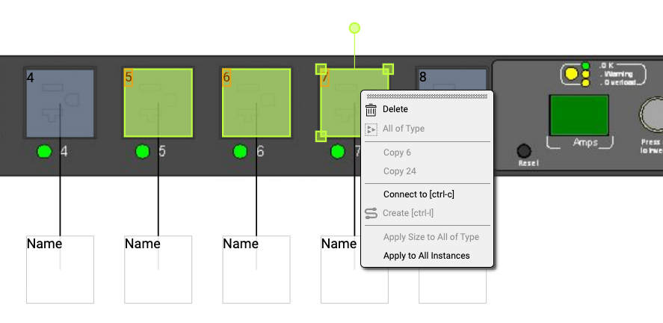
Task: Click the green Amps display screen
Action: pos(579,114)
